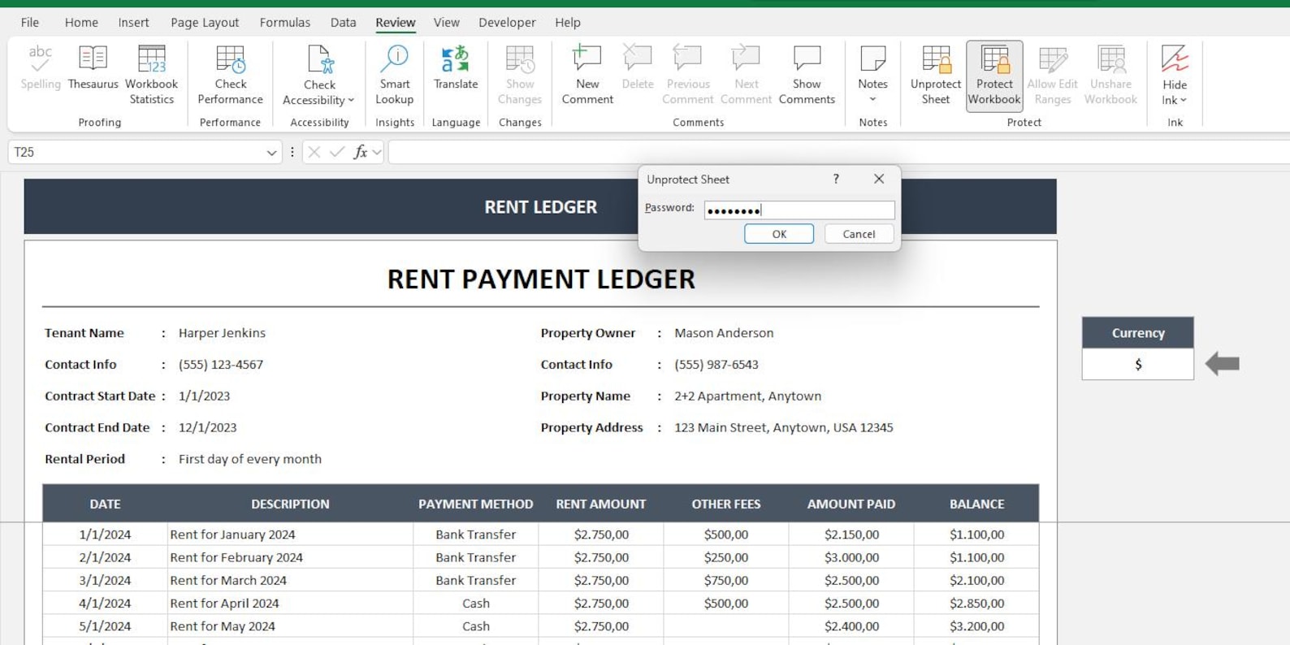Image resolution: width=1290 pixels, height=645 pixels.
Task: Click Show Changes
Action: click(520, 75)
